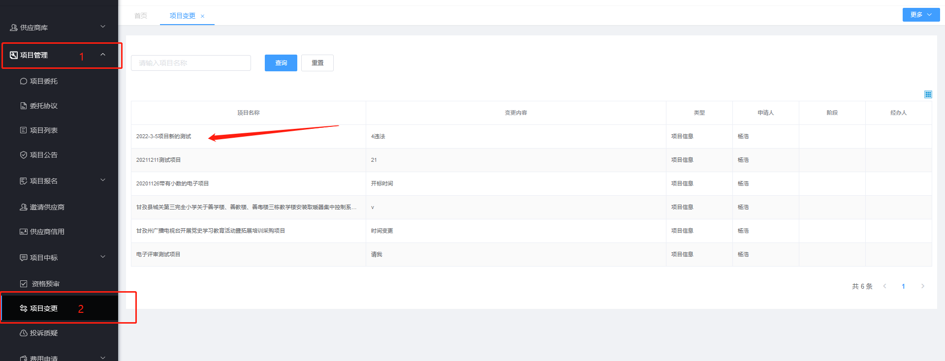Go to the next page arrow

coord(922,286)
